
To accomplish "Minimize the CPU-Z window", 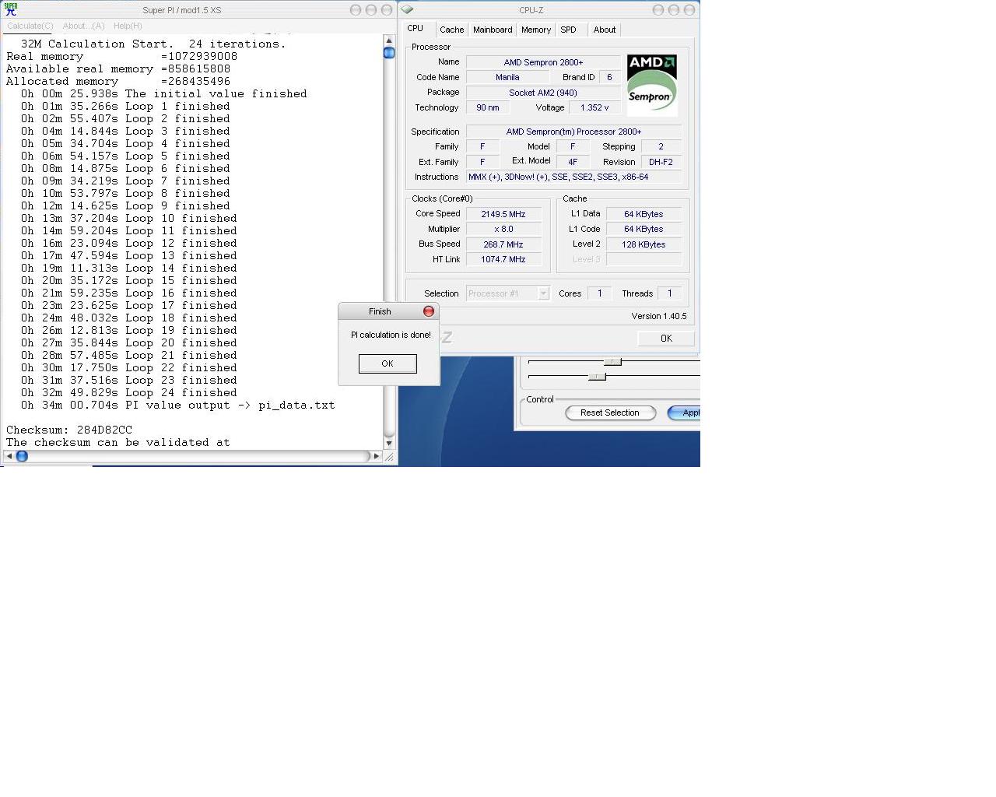I will (658, 10).
